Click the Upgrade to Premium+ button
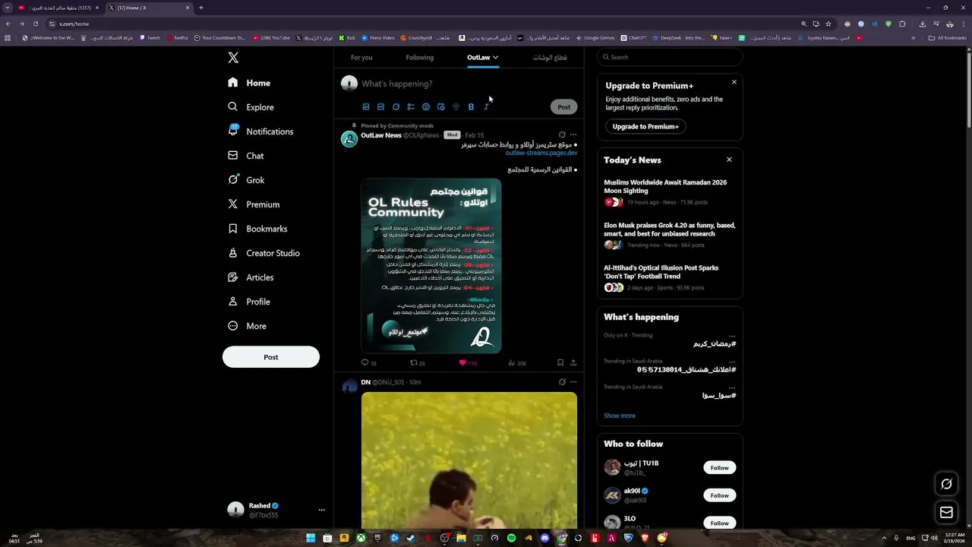This screenshot has height=547, width=972. coord(645,126)
